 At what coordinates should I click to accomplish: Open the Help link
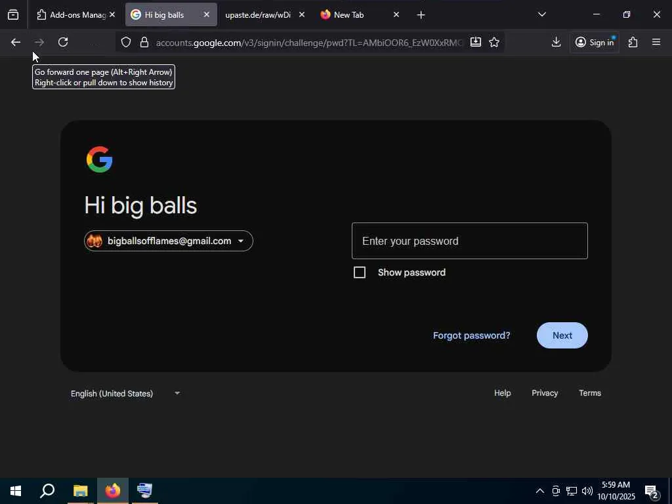(x=502, y=393)
